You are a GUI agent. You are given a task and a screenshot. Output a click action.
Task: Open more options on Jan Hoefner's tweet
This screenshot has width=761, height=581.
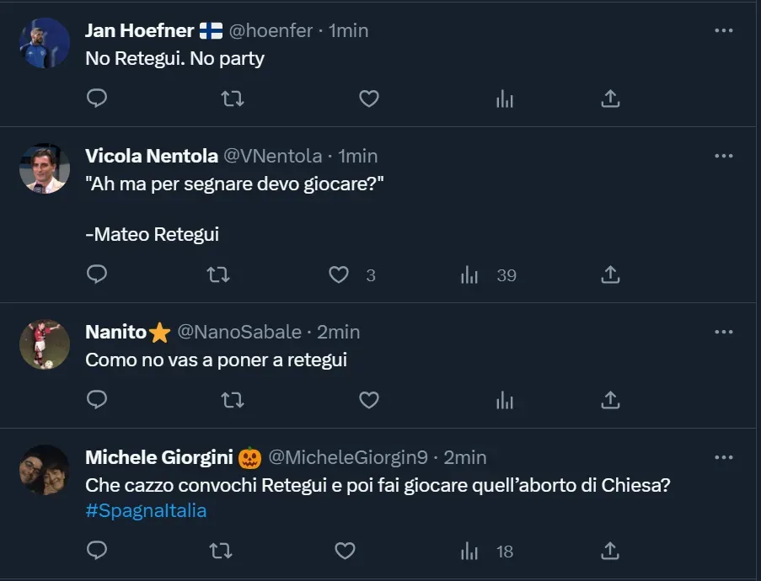(723, 30)
